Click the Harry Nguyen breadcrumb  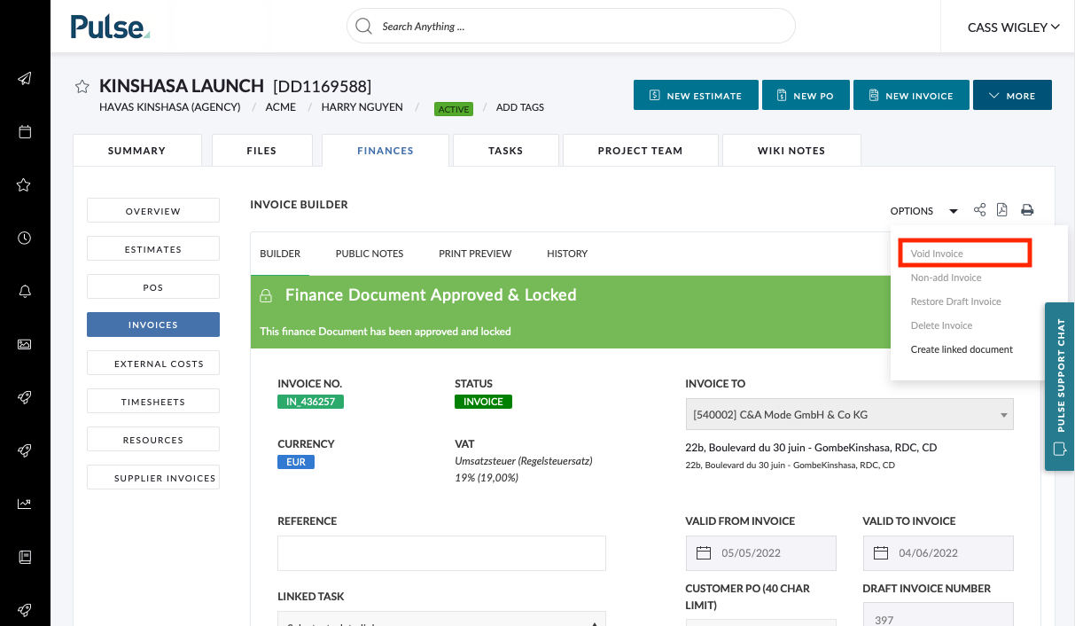point(362,107)
